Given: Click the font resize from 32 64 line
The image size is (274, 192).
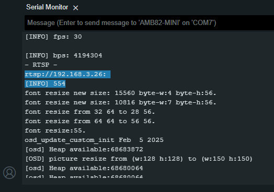Looking at the screenshot, I should point(90,112).
